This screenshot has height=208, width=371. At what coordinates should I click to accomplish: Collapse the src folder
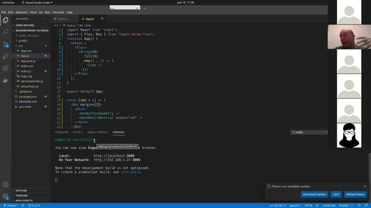[21, 46]
